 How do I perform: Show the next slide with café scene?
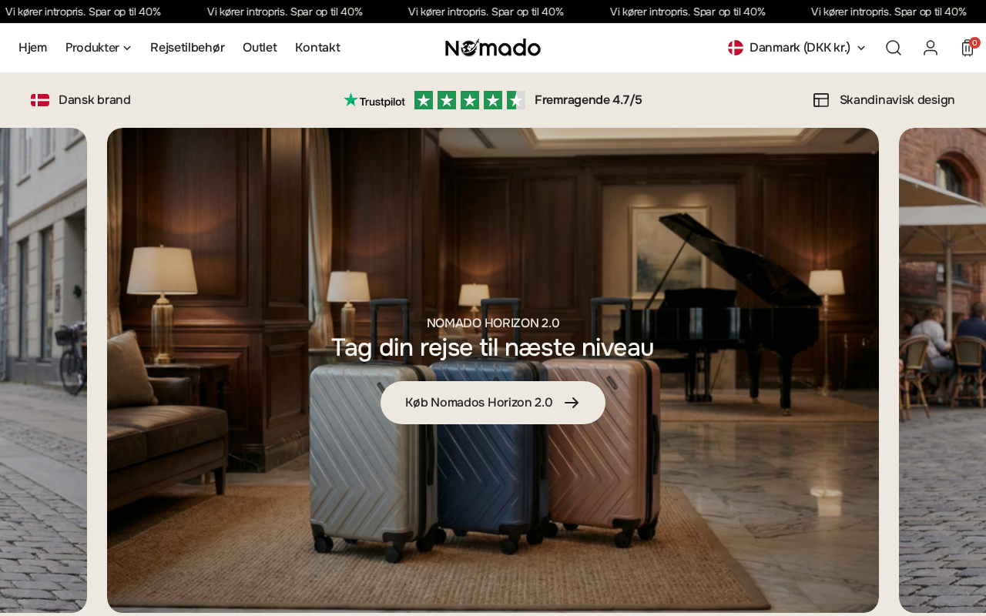[x=942, y=370]
